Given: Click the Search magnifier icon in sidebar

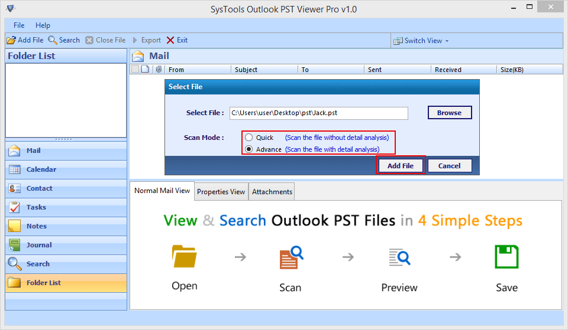Looking at the screenshot, I should (x=14, y=264).
